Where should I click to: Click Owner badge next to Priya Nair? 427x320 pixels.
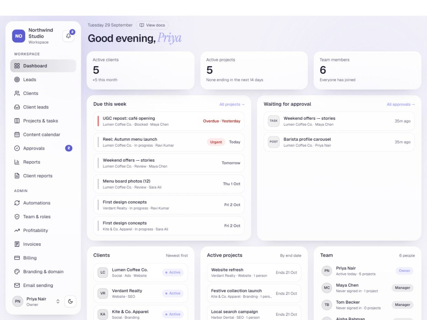(x=405, y=271)
